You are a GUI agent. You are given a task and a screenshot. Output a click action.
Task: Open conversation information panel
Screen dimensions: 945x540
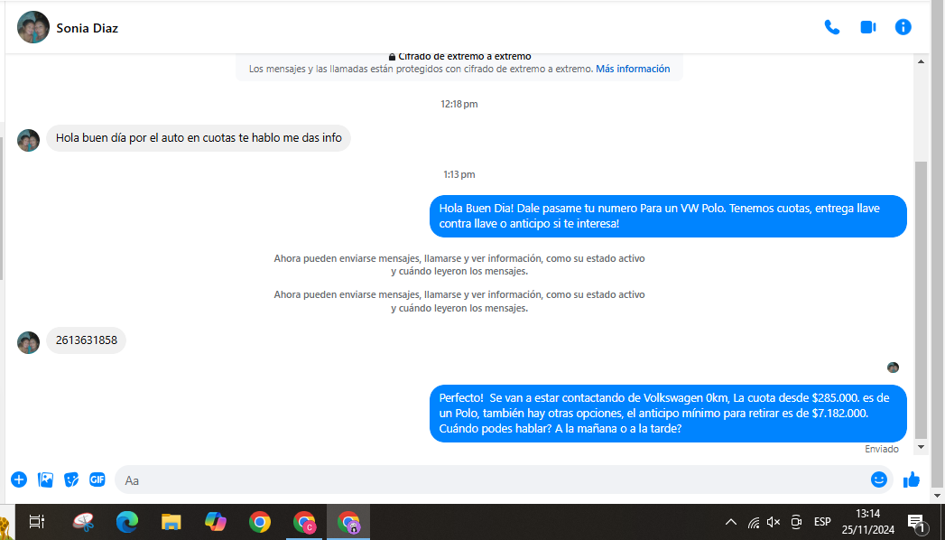(903, 27)
